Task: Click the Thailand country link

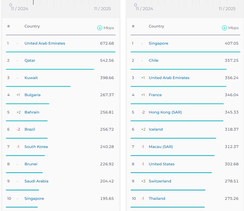Action: pos(157,198)
